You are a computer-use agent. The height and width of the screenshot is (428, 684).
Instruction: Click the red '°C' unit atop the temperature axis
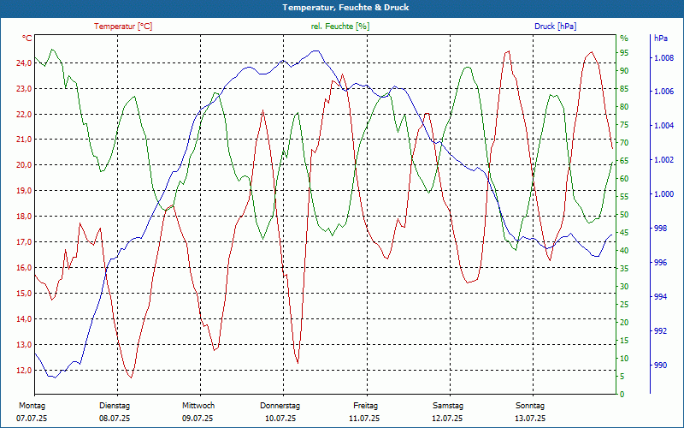click(27, 38)
